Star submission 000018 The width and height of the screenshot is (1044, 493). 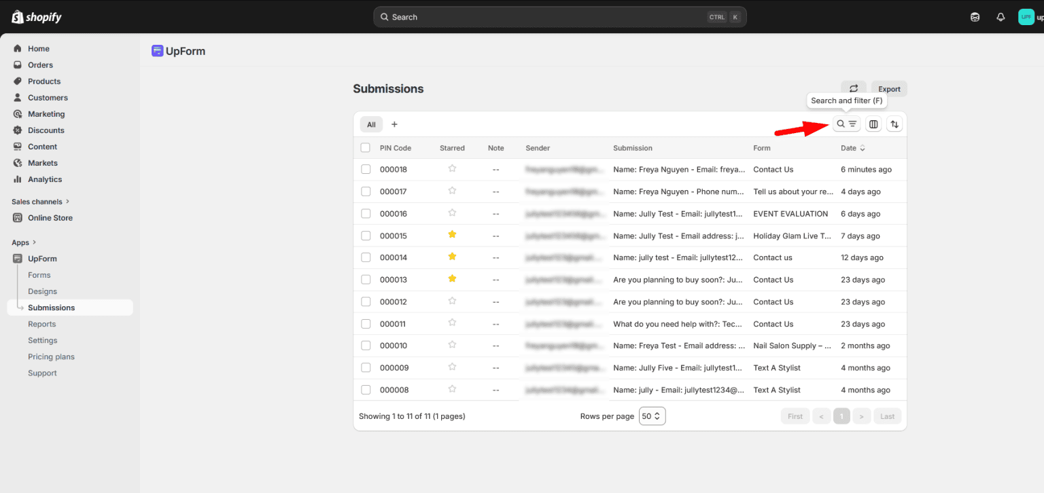click(x=452, y=168)
